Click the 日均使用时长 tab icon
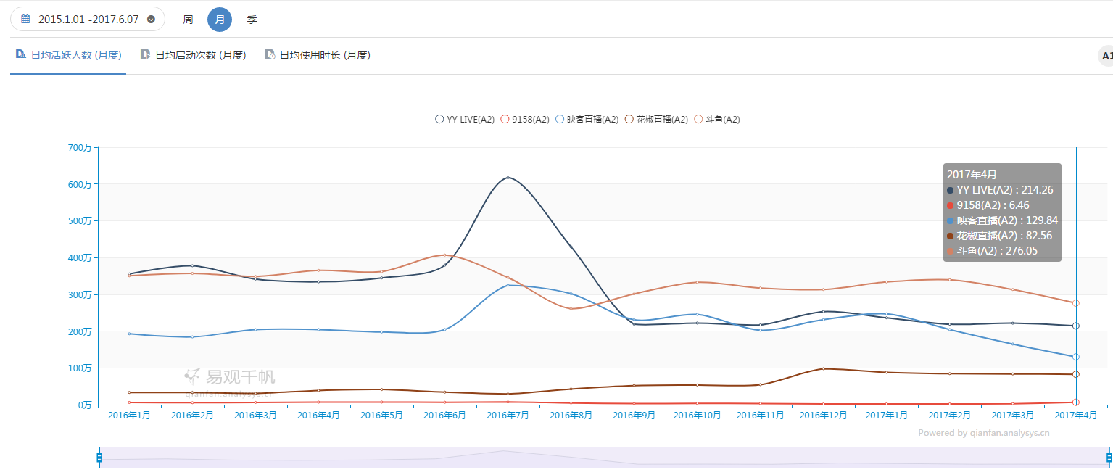 pyautogui.click(x=270, y=54)
